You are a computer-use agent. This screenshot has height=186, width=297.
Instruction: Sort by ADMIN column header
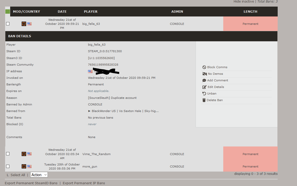coord(177,11)
